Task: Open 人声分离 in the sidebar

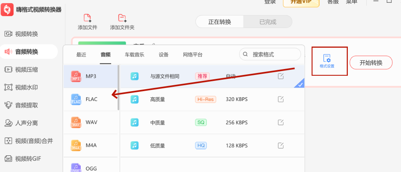Action: [21, 123]
